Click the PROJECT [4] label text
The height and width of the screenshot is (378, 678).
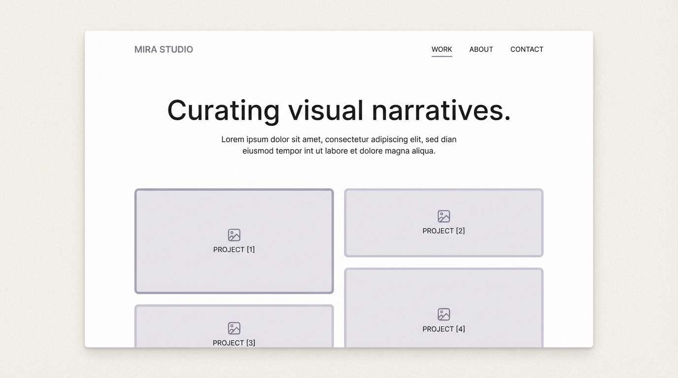coord(443,329)
